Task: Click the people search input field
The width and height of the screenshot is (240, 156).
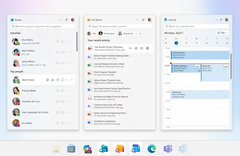Action: (43, 26)
